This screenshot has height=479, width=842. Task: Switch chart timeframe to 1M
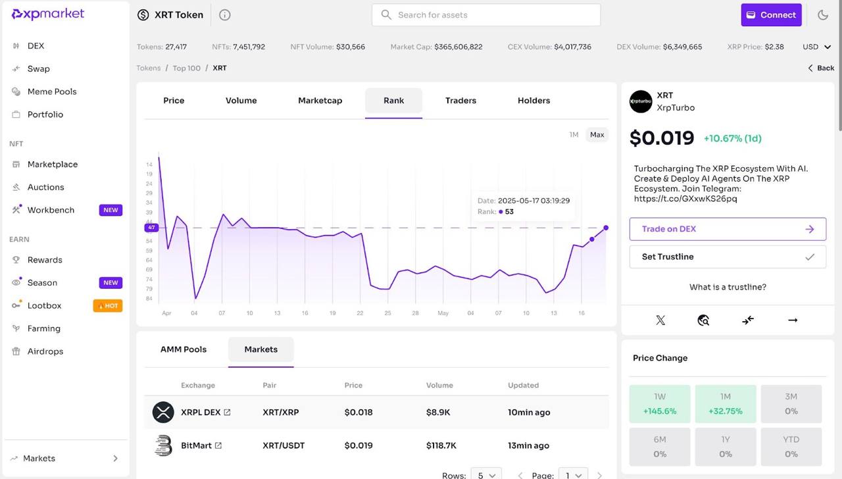click(x=573, y=134)
